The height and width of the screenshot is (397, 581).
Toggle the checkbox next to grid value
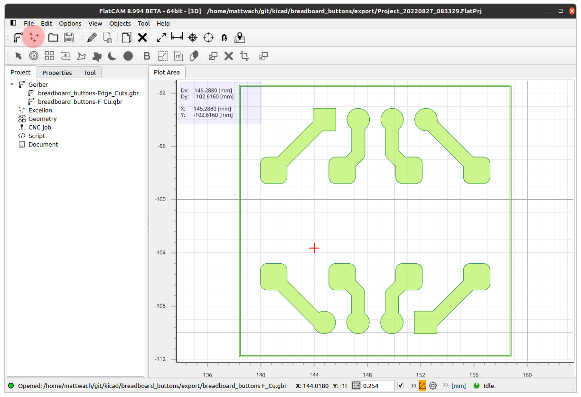pos(401,385)
